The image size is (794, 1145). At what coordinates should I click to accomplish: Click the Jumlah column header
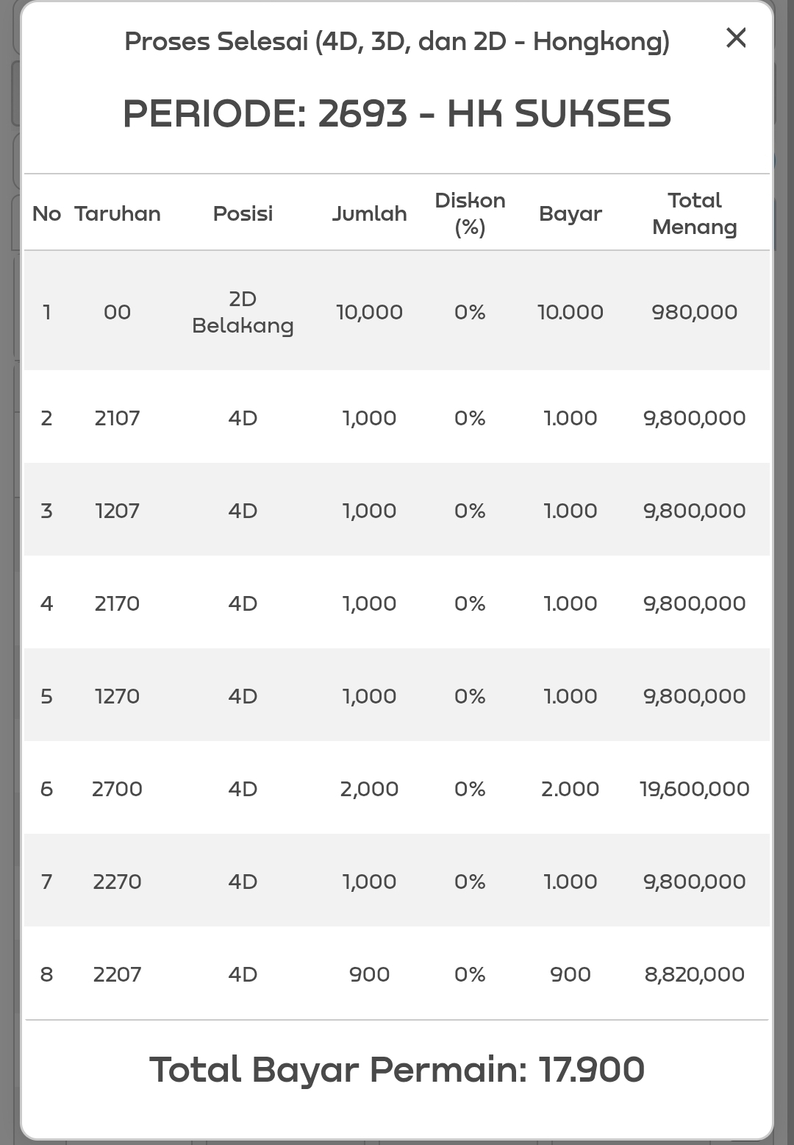pyautogui.click(x=369, y=213)
